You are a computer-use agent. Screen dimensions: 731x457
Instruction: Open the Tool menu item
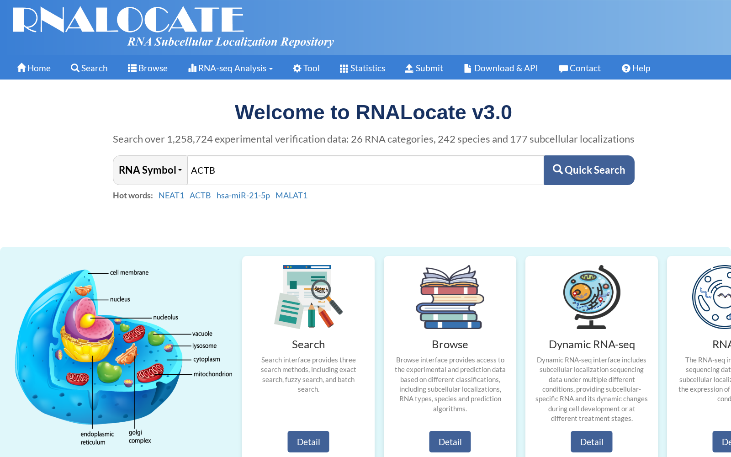point(306,68)
